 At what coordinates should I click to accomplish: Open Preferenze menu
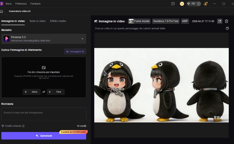21,4
